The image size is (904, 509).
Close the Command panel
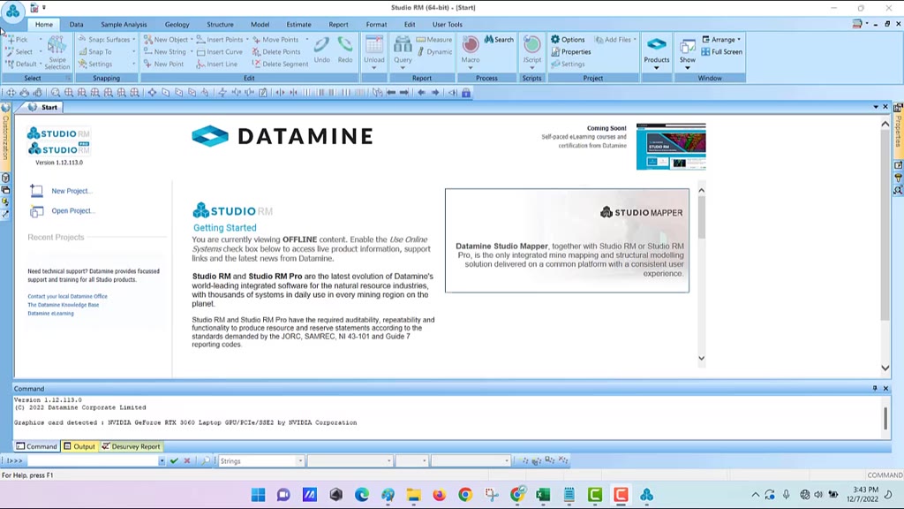point(886,389)
